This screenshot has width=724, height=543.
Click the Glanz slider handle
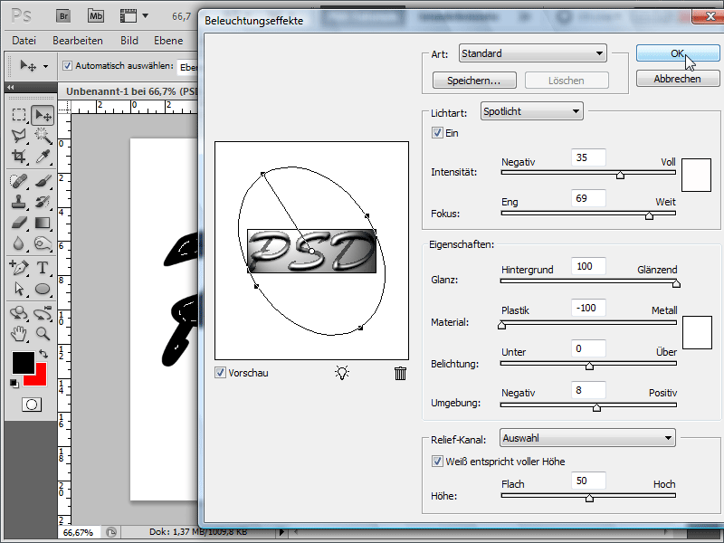click(676, 283)
